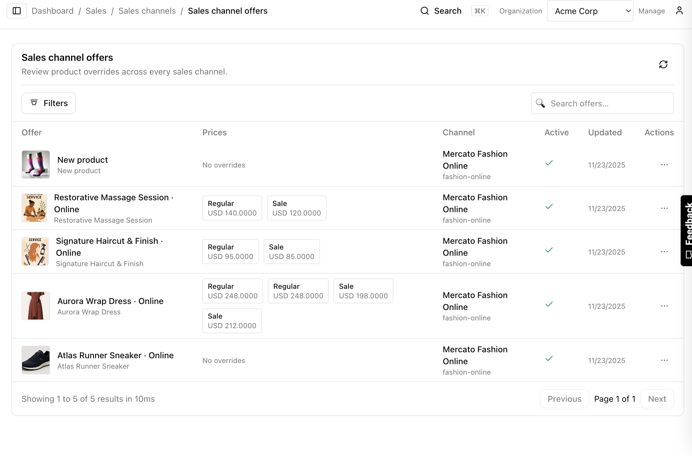Refresh the sales channel offers list
692x456 pixels.
pos(663,64)
